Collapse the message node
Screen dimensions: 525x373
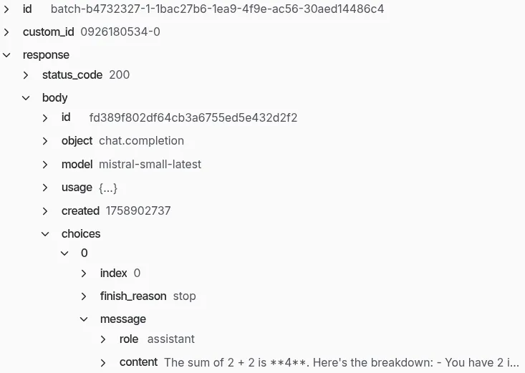click(85, 319)
